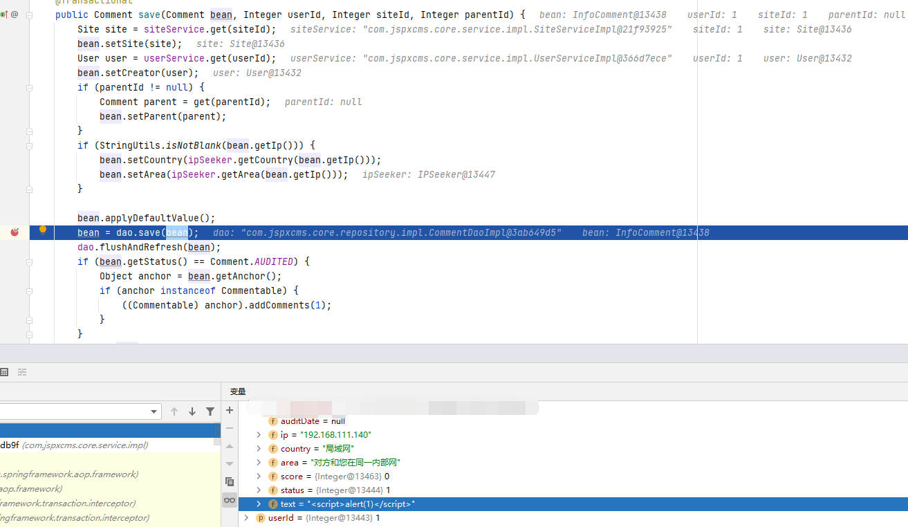
Task: Select the selected blue frame at top of list
Action: (x=110, y=431)
